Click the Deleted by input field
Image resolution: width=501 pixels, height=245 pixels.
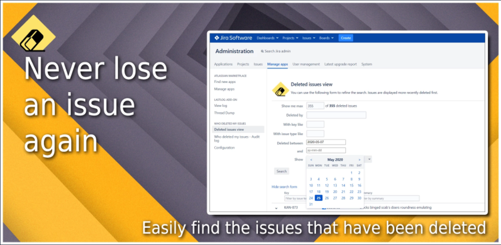coord(336,115)
